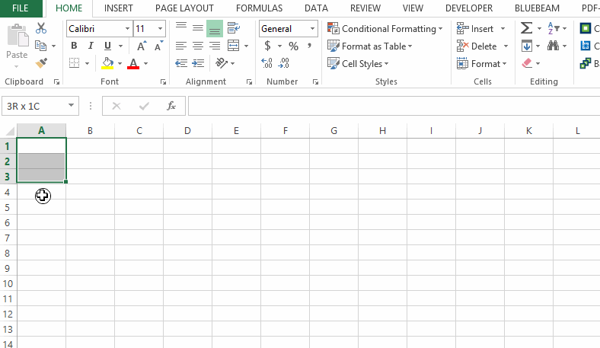Click the Format as Table button
The width and height of the screenshot is (600, 348).
coord(371,46)
